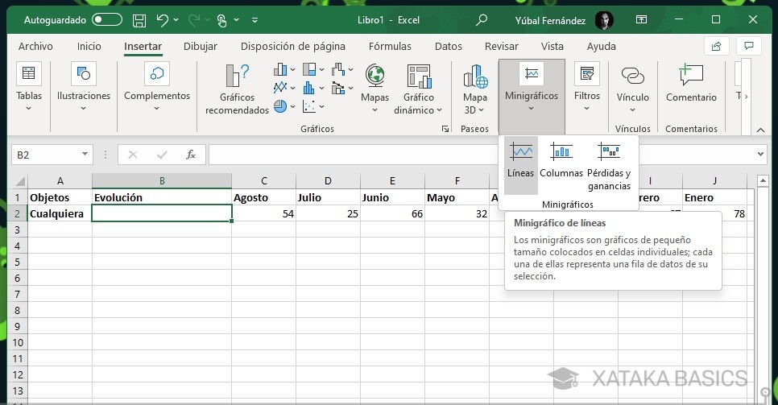778x405 pixels.
Task: Open the Ilustraciones group dropdown
Action: (84, 87)
